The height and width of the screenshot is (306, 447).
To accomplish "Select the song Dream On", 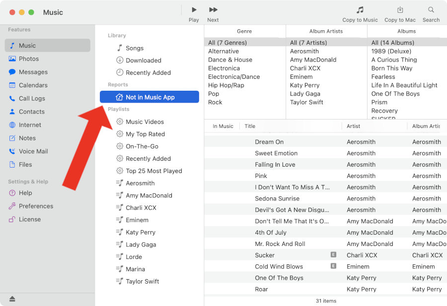I will 325,142.
